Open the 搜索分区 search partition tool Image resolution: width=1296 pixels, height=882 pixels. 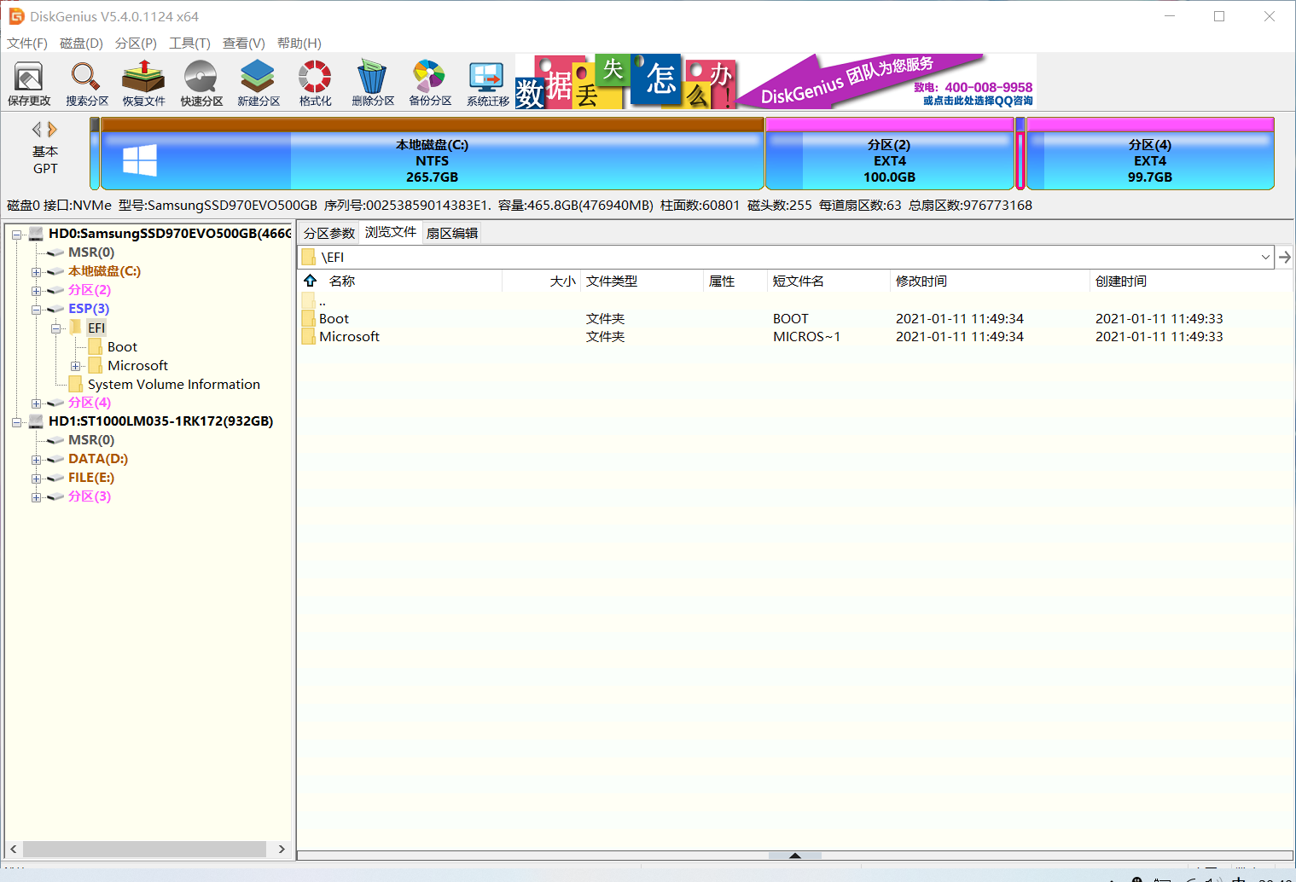[x=87, y=83]
